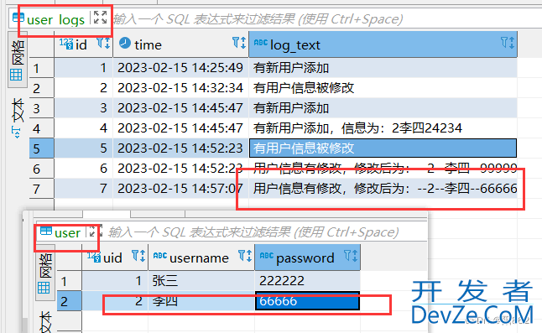Click log cell ending with --66666
The width and height of the screenshot is (542, 333).
(x=383, y=189)
